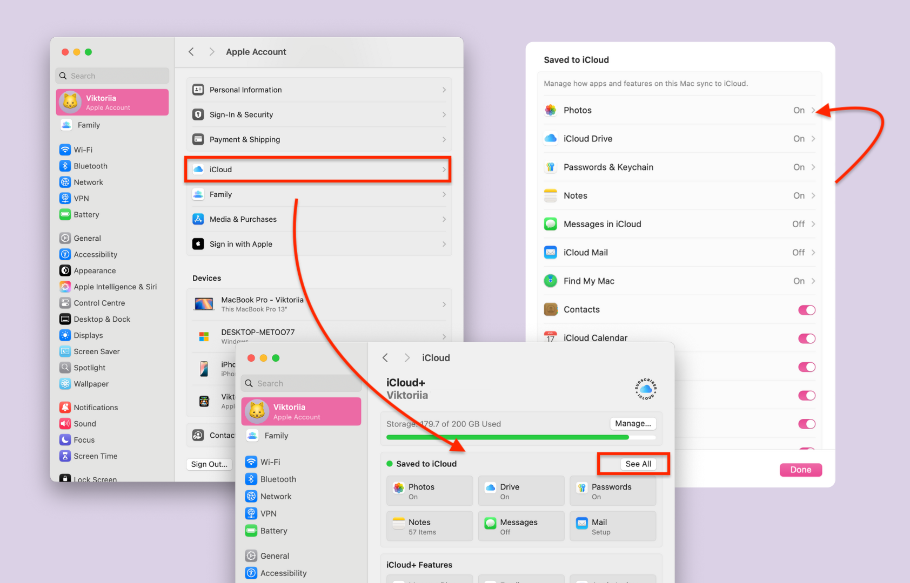Click the Sign Out... button

[209, 464]
